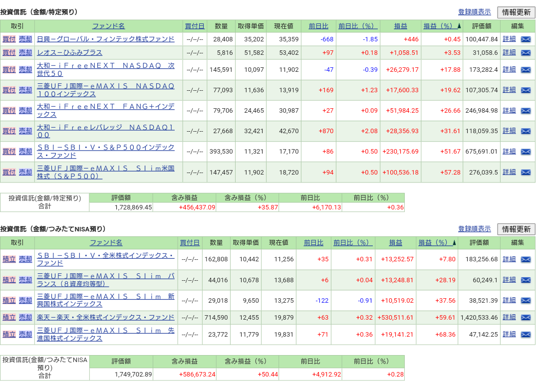Open fund page eMAXIS Slim 先進国株式インデックス

point(106,334)
